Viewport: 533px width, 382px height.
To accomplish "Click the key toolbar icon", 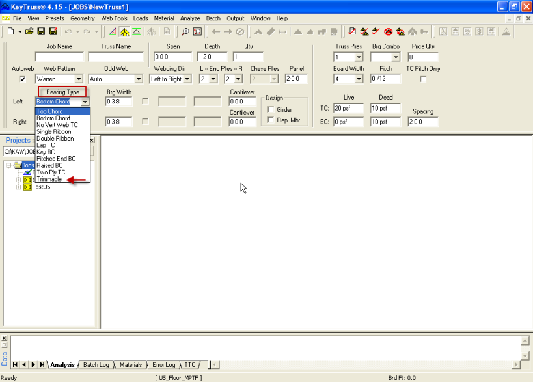I will click(424, 32).
